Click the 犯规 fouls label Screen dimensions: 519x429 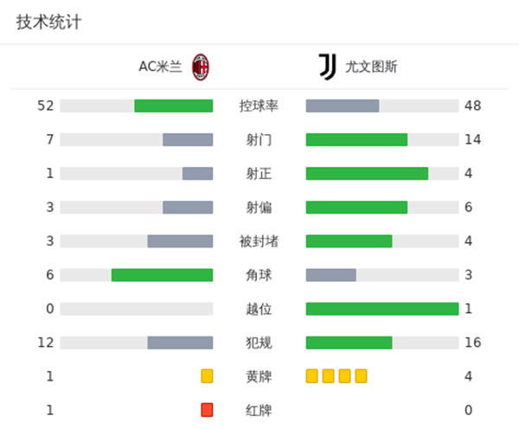[259, 343]
